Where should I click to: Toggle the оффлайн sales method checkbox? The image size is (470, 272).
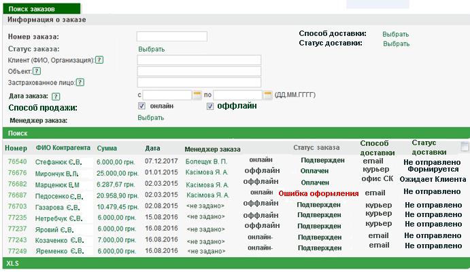[x=211, y=106]
